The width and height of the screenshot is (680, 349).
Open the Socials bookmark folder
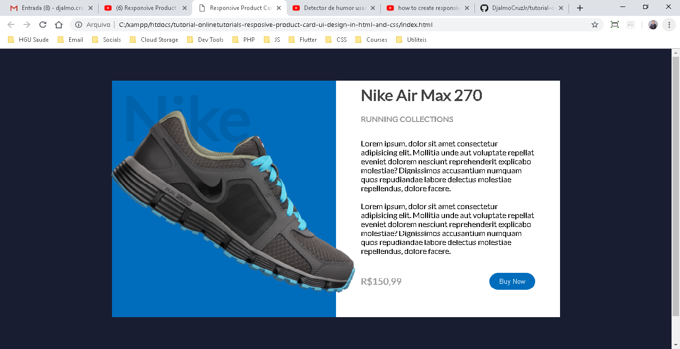(x=107, y=40)
